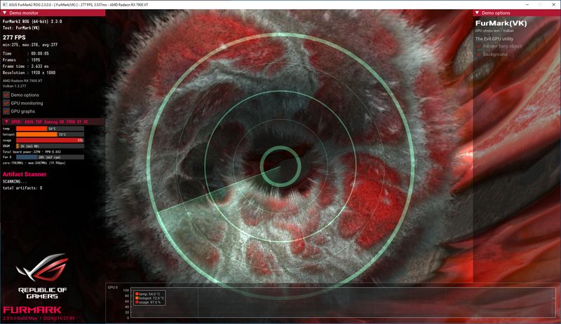This screenshot has height=324, width=561.
Task: Toggle the background checkbox
Action: tap(479, 55)
